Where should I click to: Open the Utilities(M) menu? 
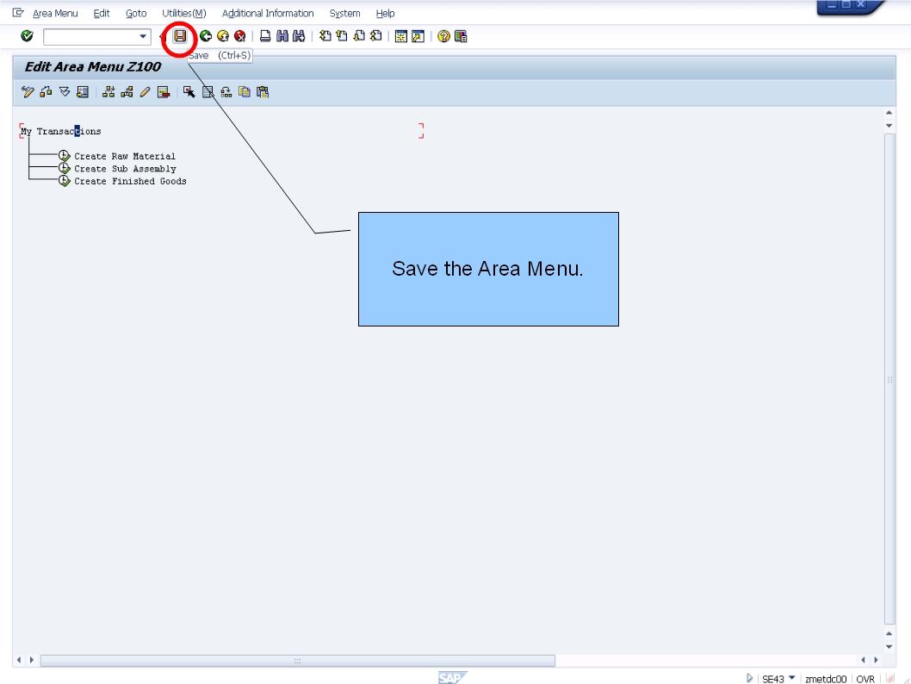[x=182, y=13]
